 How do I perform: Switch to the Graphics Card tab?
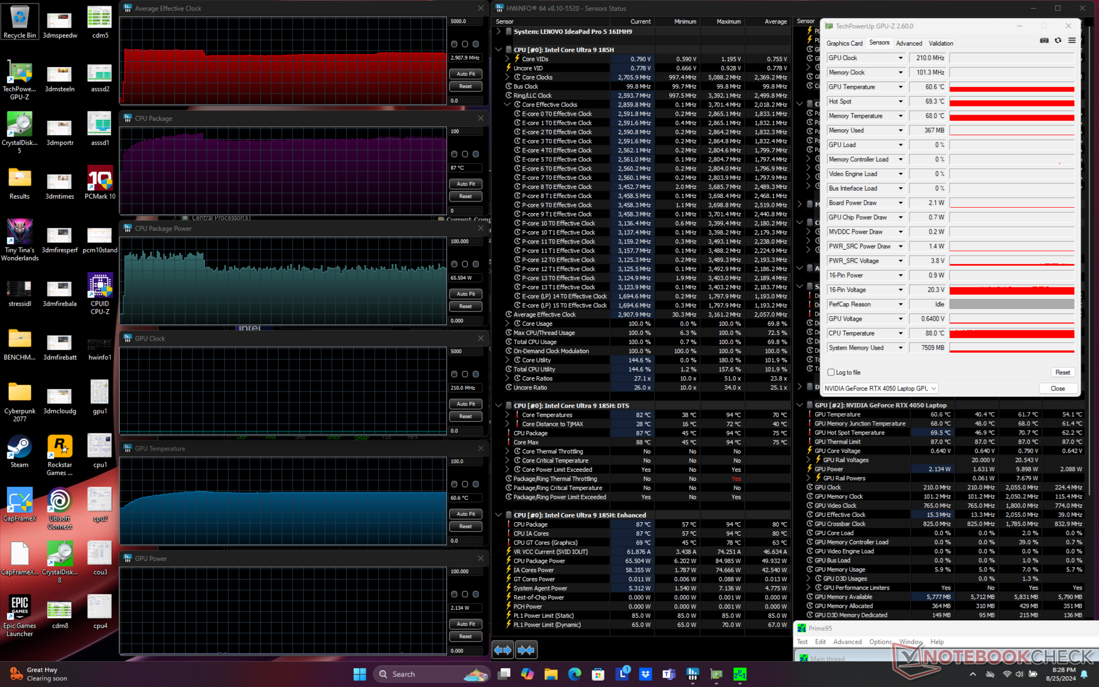tap(844, 44)
